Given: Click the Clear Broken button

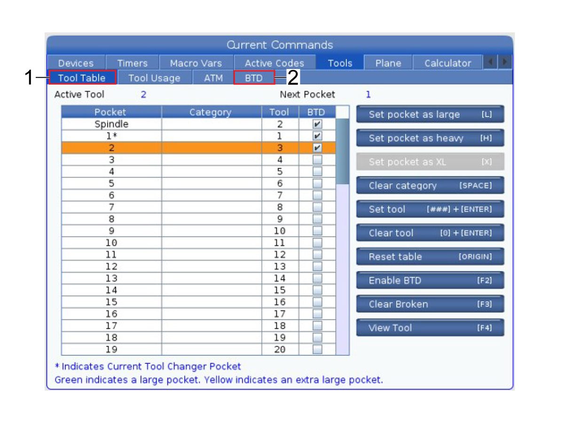Looking at the screenshot, I should (430, 304).
